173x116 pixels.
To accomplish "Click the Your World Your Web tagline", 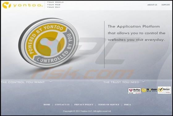I will pos(55,5).
